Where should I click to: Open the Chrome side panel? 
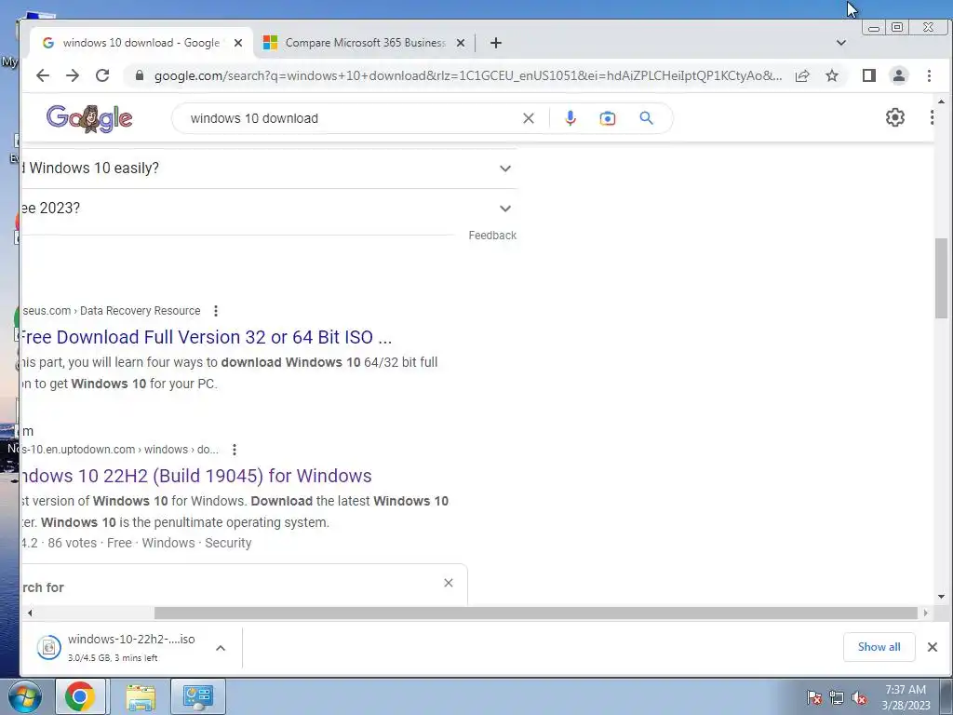[x=869, y=75]
